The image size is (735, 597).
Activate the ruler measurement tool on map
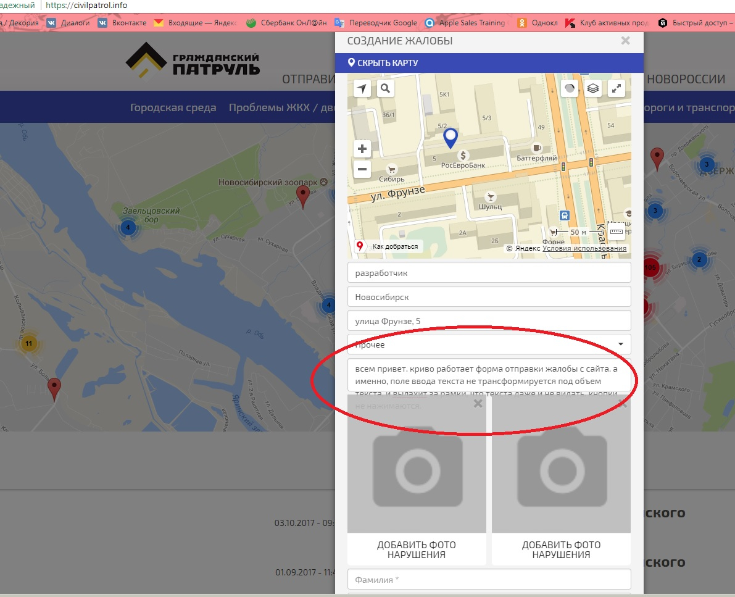pyautogui.click(x=617, y=232)
